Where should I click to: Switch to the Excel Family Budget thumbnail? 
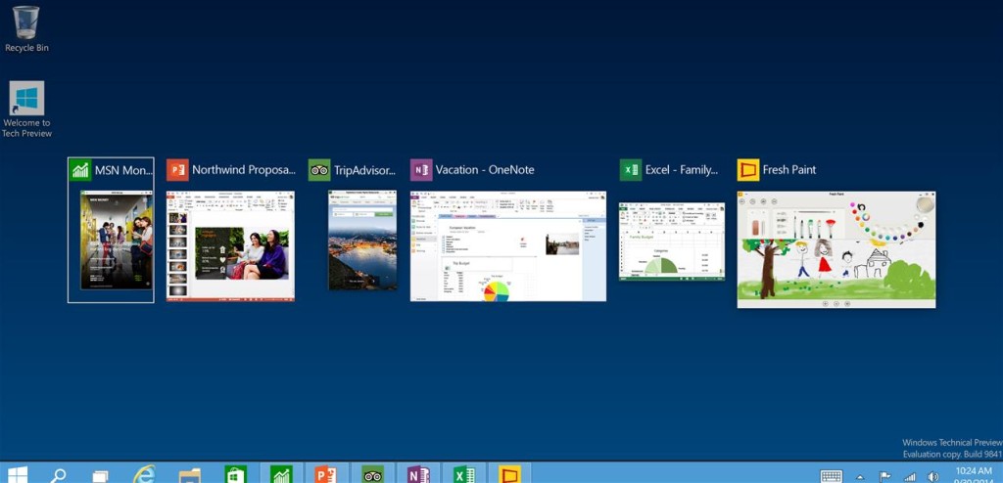click(672, 241)
